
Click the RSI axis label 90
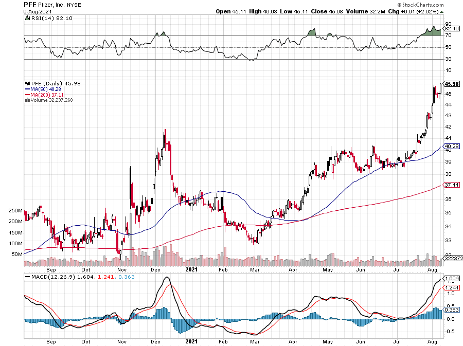coord(448,24)
